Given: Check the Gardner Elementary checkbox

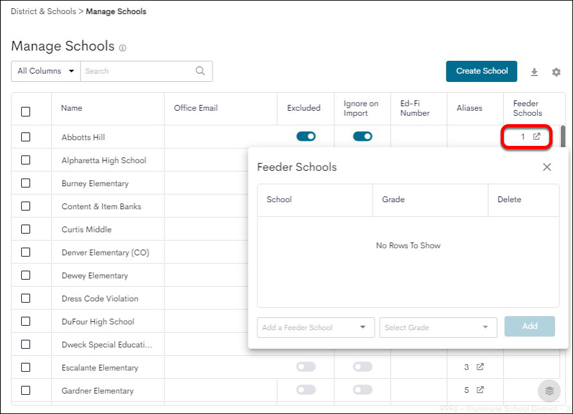Looking at the screenshot, I should (26, 390).
